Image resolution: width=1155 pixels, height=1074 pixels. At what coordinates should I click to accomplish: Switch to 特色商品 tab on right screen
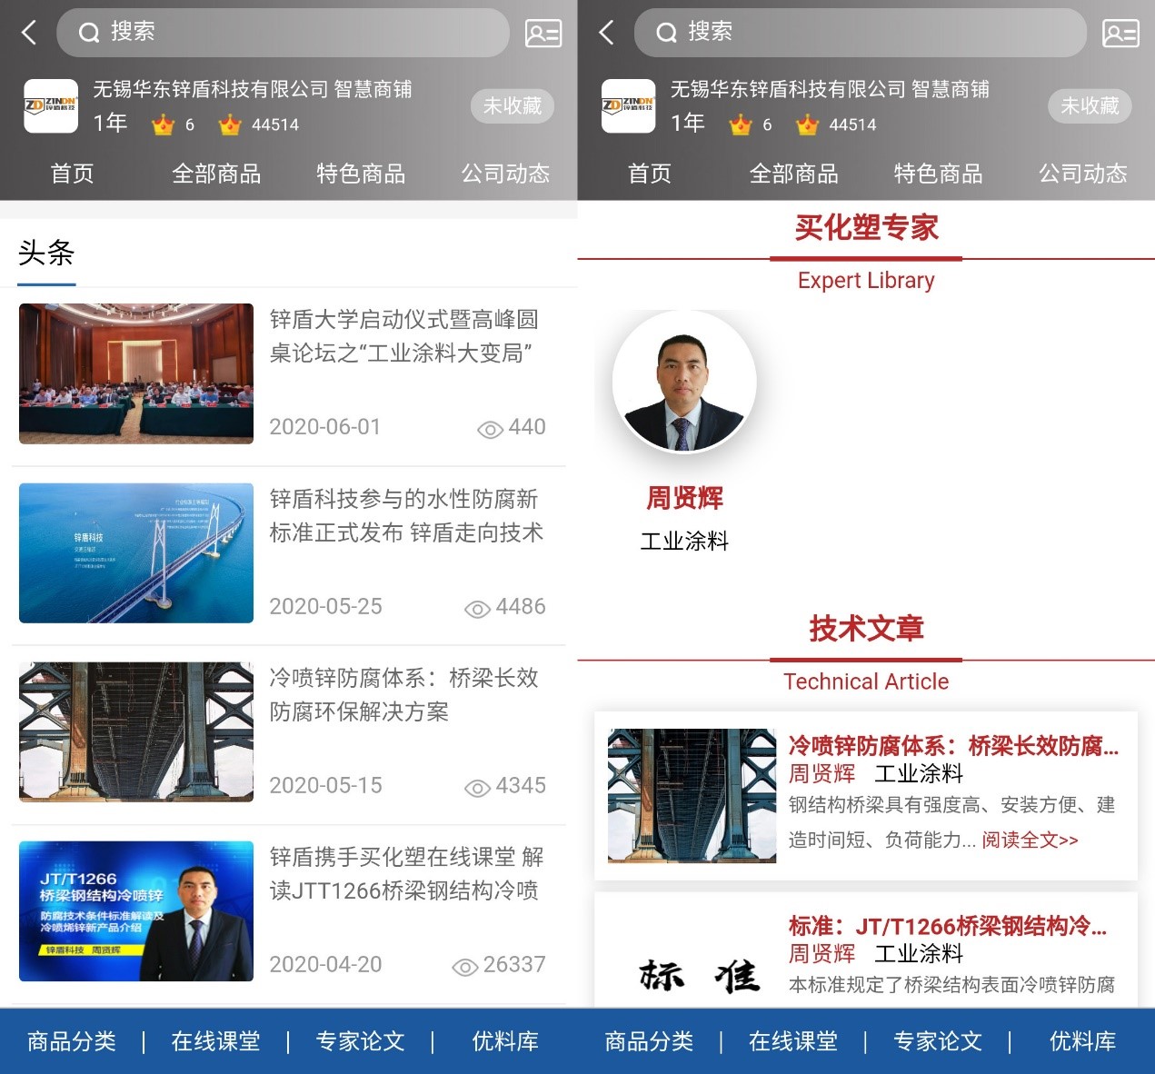pyautogui.click(x=938, y=174)
